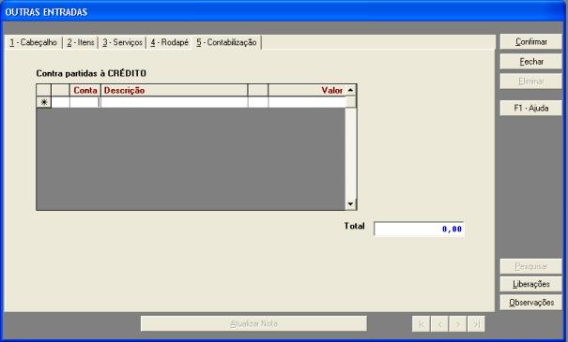
Task: Switch to the 2 - Itens tab
Action: (81, 42)
